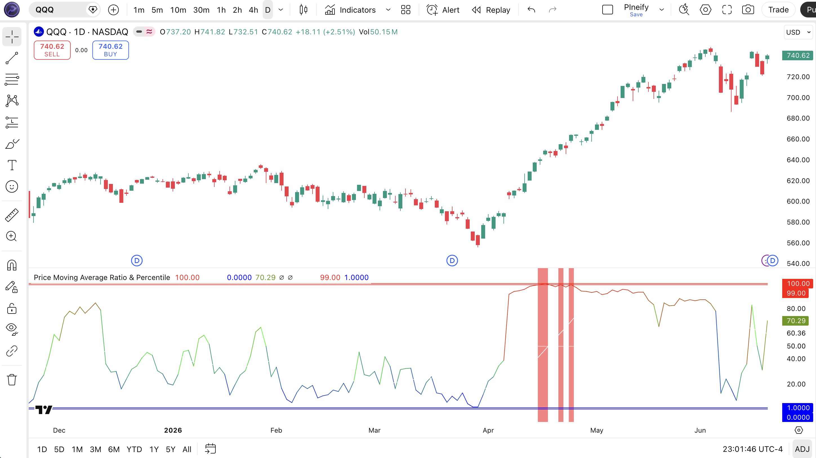Image resolution: width=816 pixels, height=458 pixels.
Task: Select the 1h timeframe
Action: [x=221, y=10]
